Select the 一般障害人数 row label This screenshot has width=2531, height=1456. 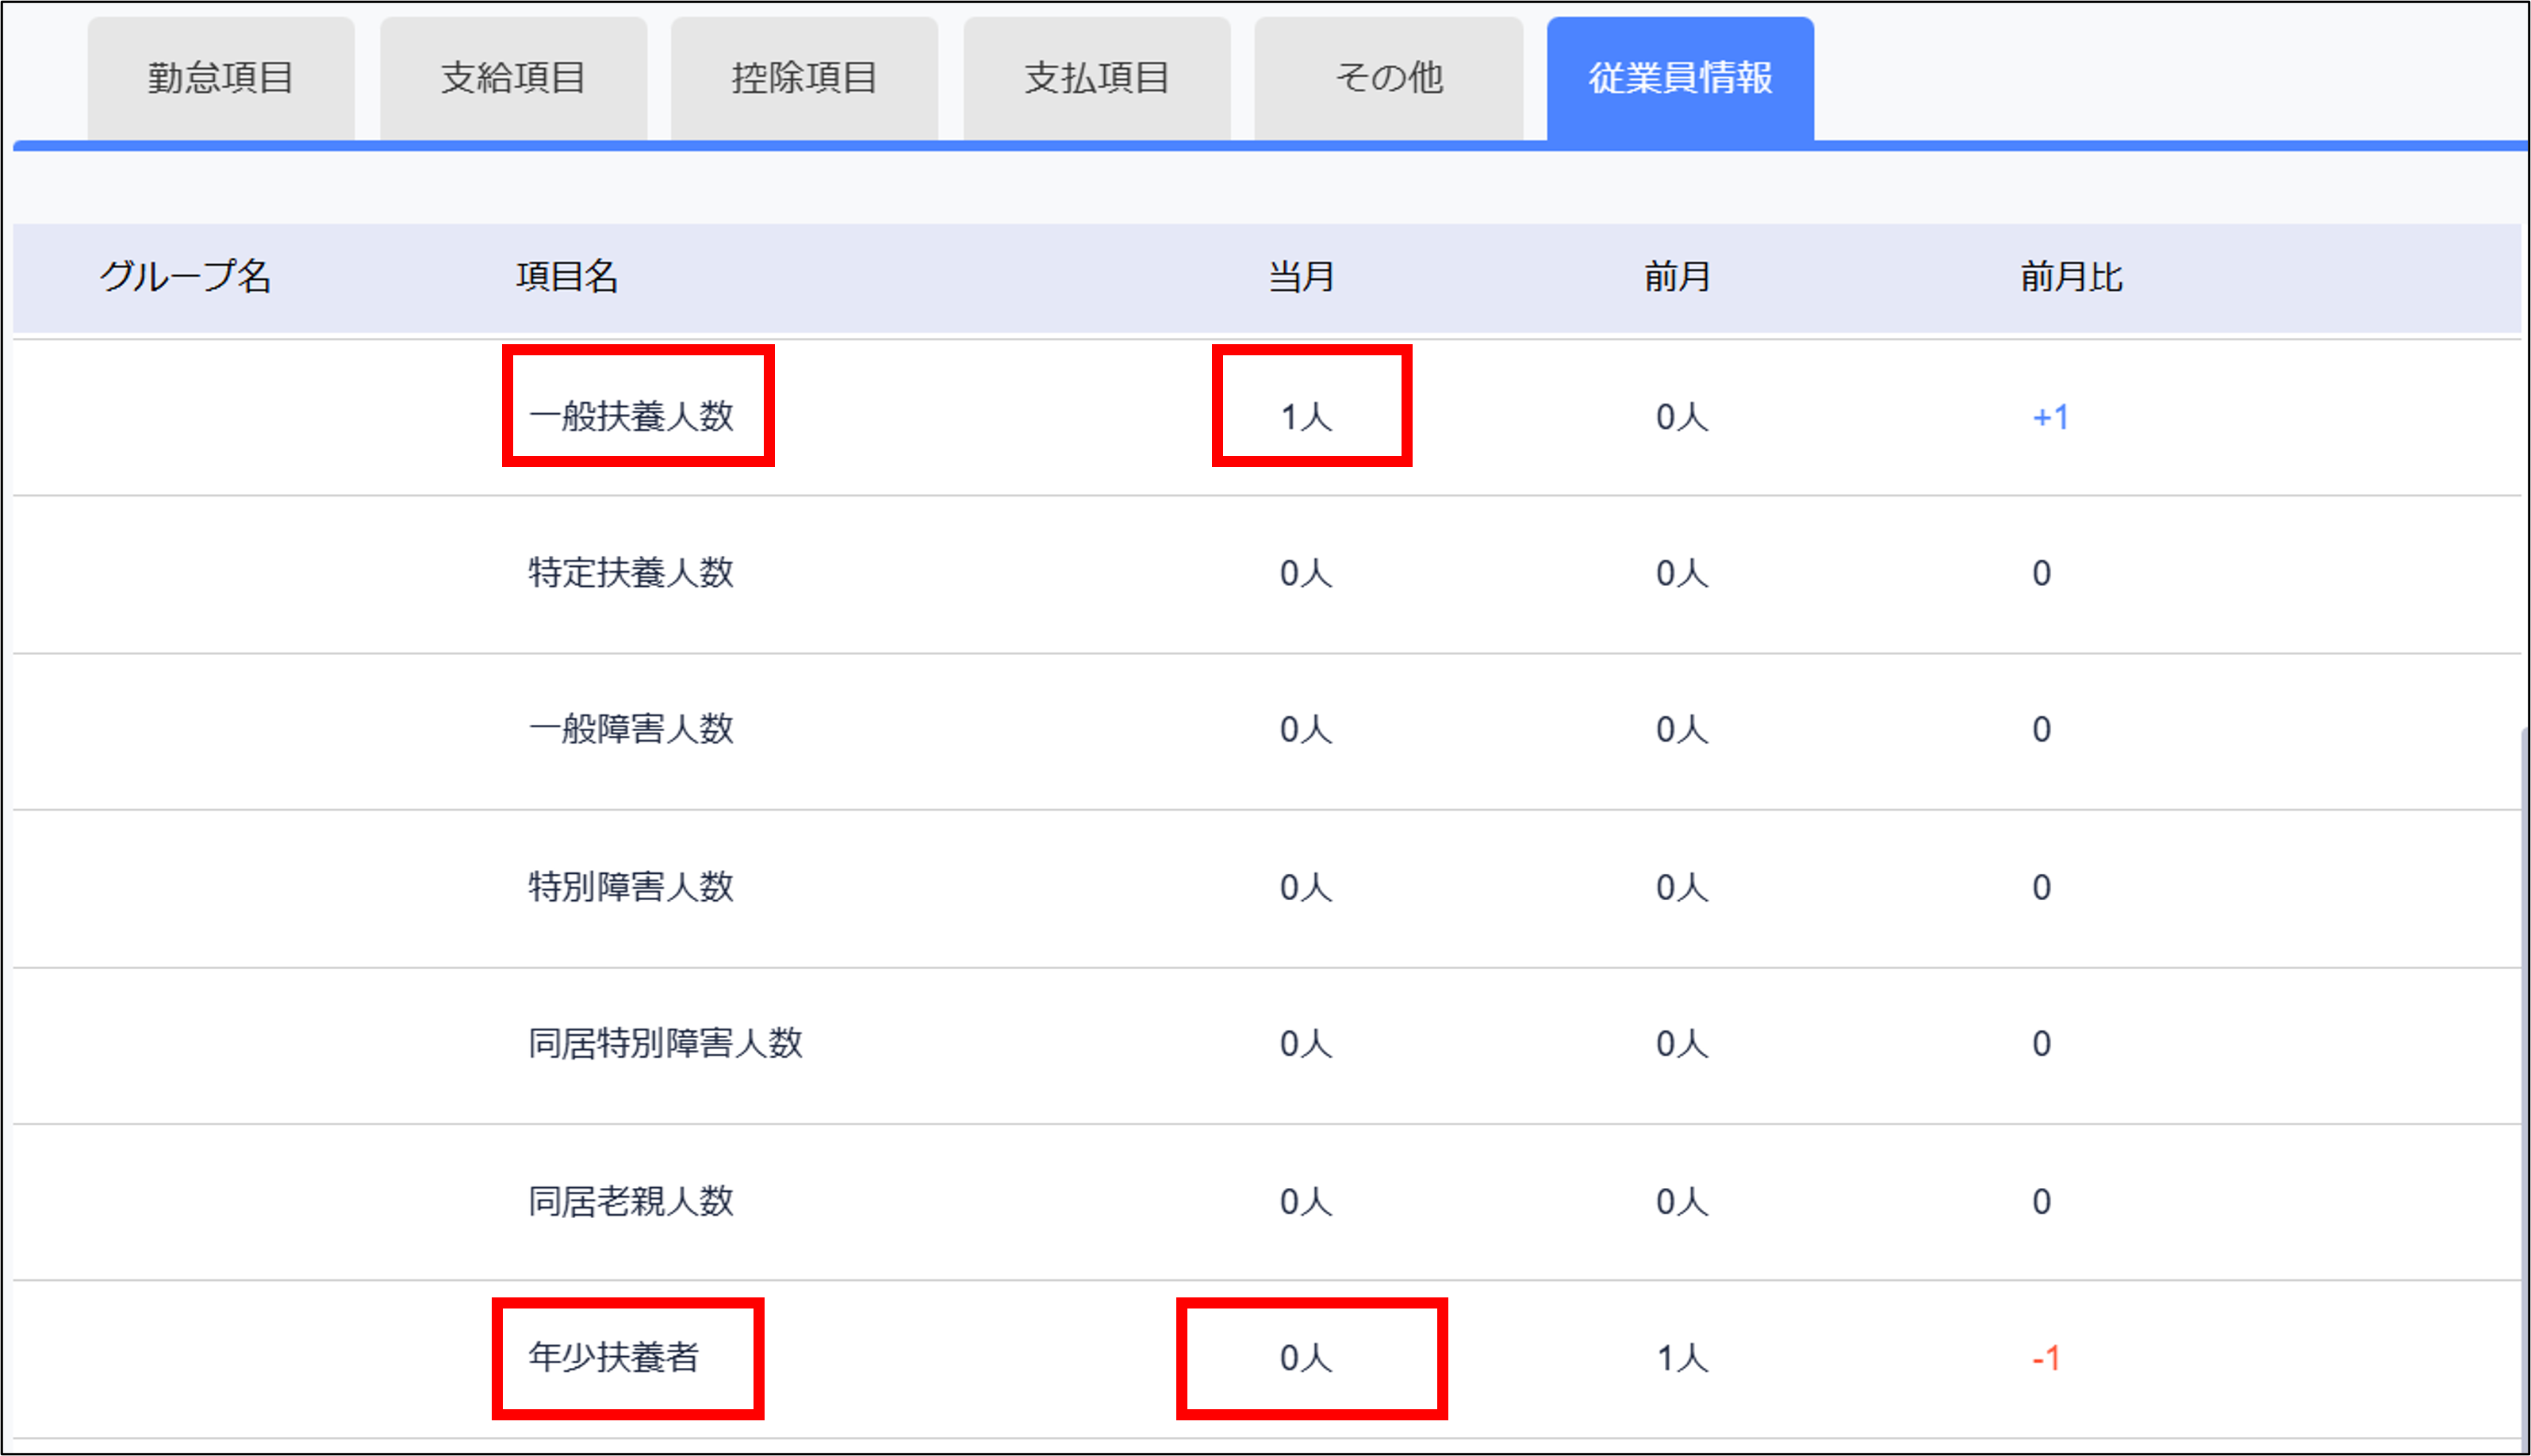[631, 729]
